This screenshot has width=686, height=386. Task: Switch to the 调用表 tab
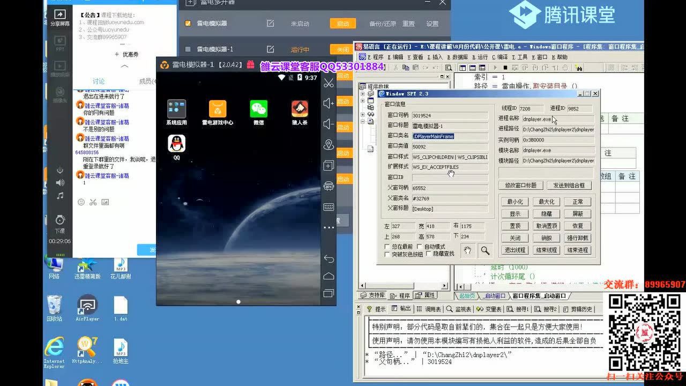tap(429, 309)
